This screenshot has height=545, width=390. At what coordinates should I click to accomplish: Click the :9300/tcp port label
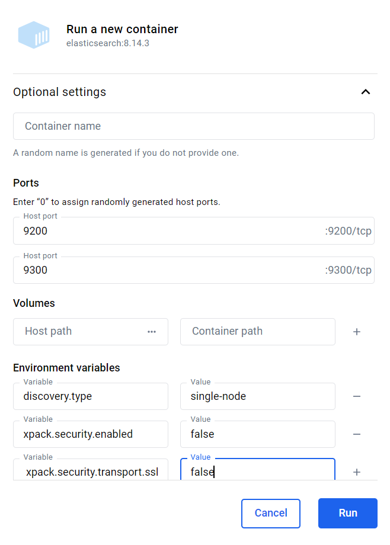(x=349, y=270)
